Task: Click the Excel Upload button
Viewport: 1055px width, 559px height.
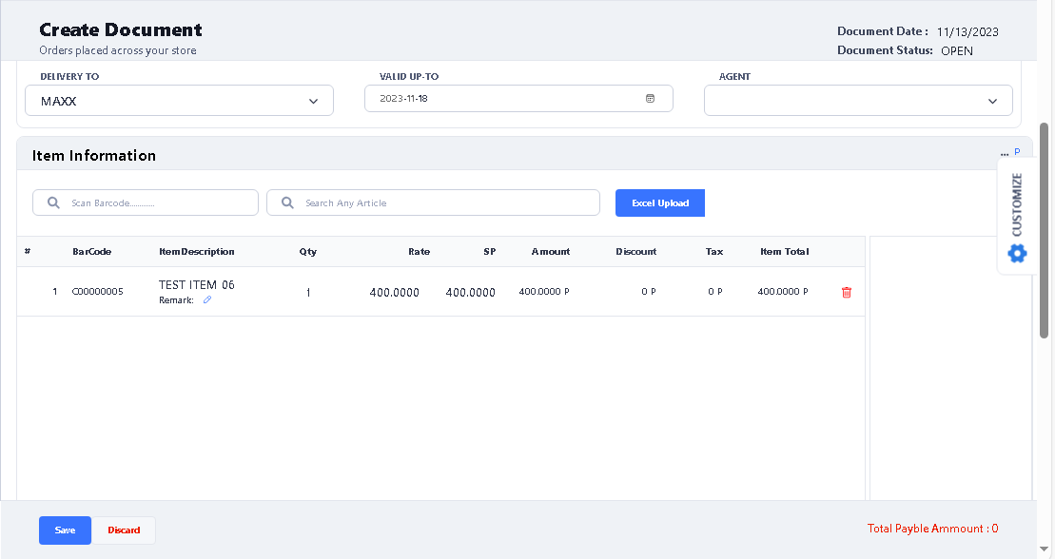Action: [660, 203]
